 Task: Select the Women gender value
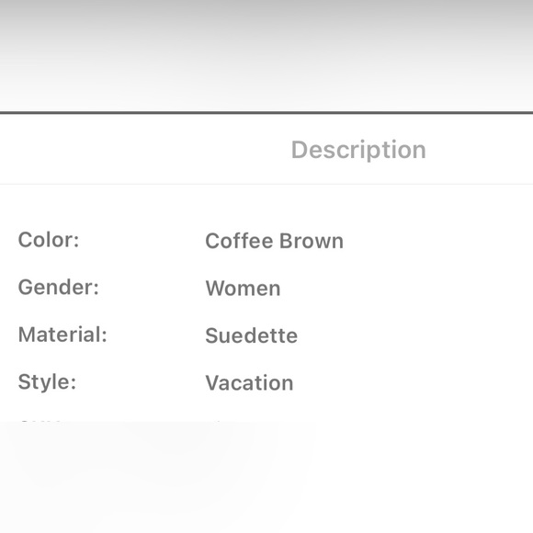click(243, 289)
